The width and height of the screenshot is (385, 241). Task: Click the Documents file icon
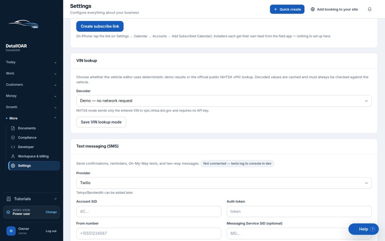point(13,128)
